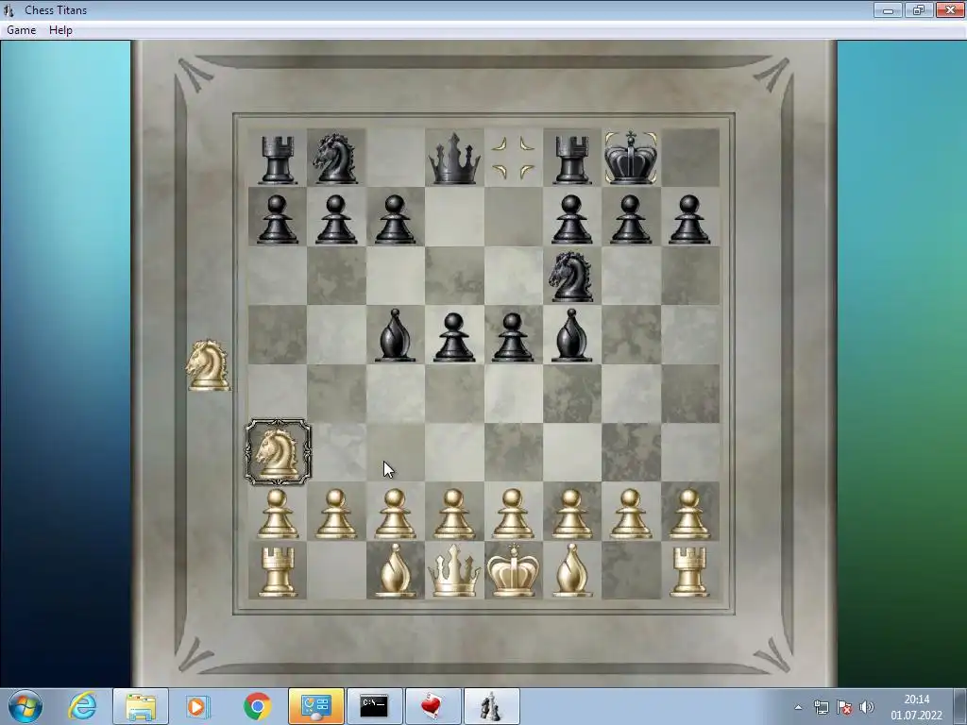Select the white pawn on d2
This screenshot has width=967, height=725.
coord(454,514)
